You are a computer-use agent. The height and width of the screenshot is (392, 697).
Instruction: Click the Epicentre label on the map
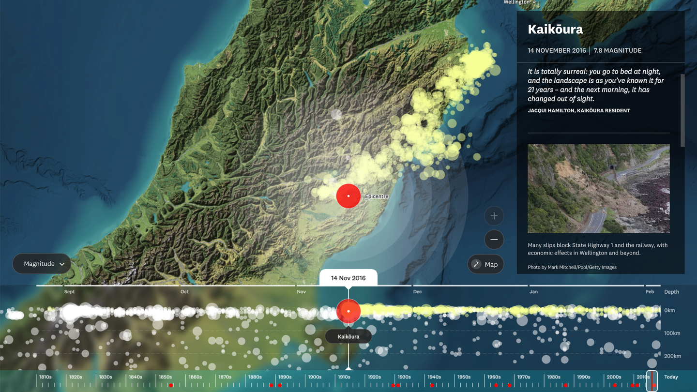coord(377,196)
